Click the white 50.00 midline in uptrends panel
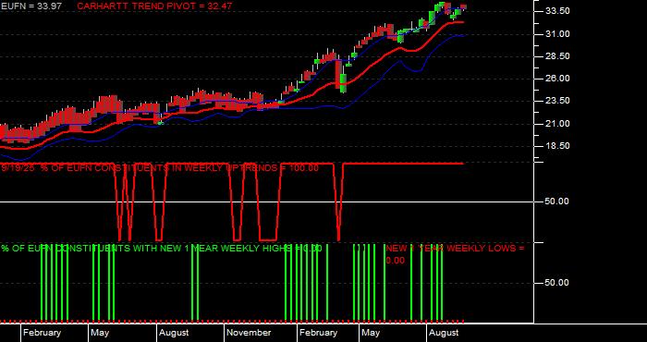 266,202
